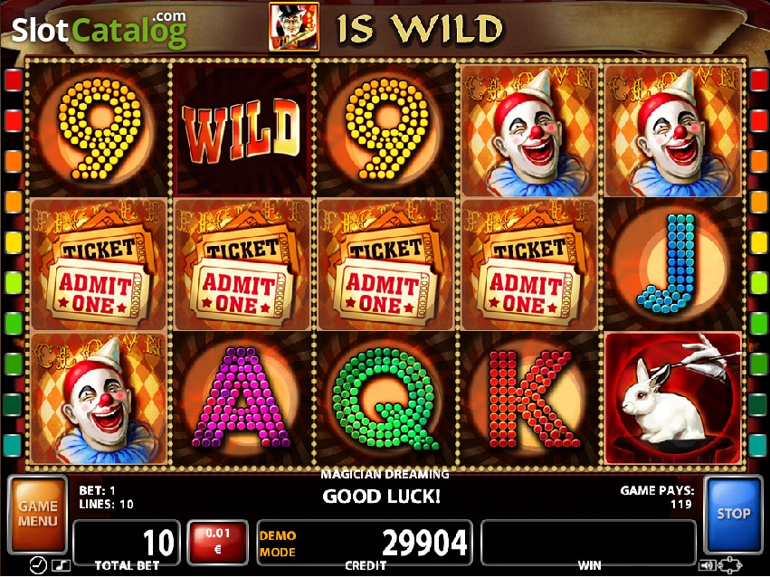Select the WILD symbol on reel two
Viewport: 770px width, 577px height.
[242, 129]
